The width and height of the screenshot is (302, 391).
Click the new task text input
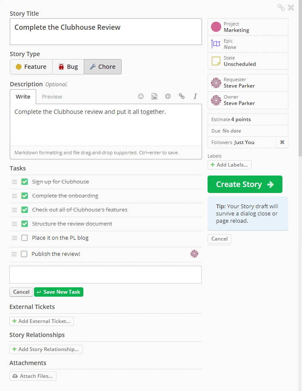[x=105, y=275]
